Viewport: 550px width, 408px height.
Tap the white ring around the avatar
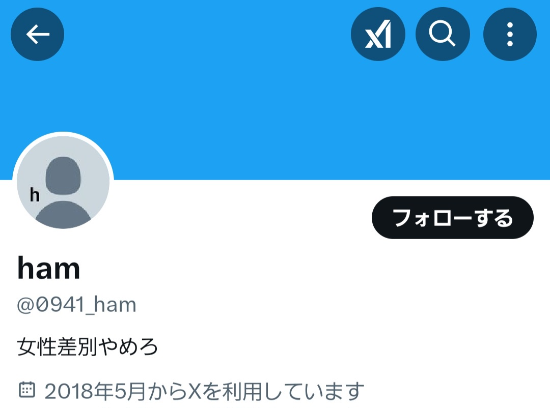point(63,134)
